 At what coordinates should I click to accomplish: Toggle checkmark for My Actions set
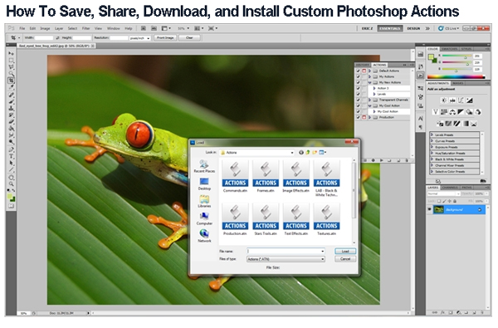point(358,76)
